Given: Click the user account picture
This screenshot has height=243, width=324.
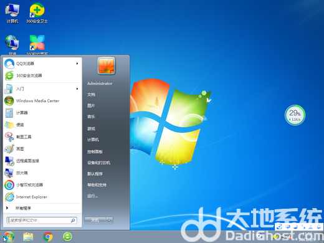Looking at the screenshot, I should tap(107, 65).
